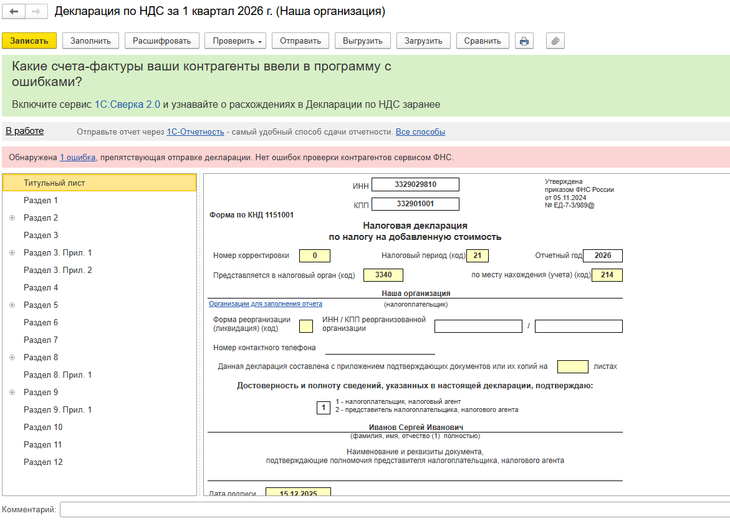Select Раздел 6 in the tree

100,323
